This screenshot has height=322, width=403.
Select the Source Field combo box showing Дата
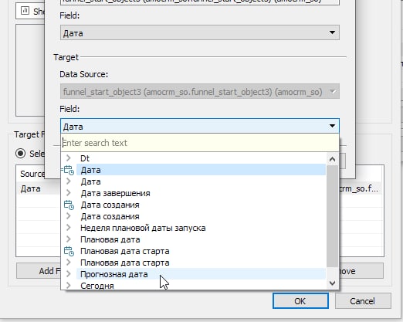pos(200,32)
